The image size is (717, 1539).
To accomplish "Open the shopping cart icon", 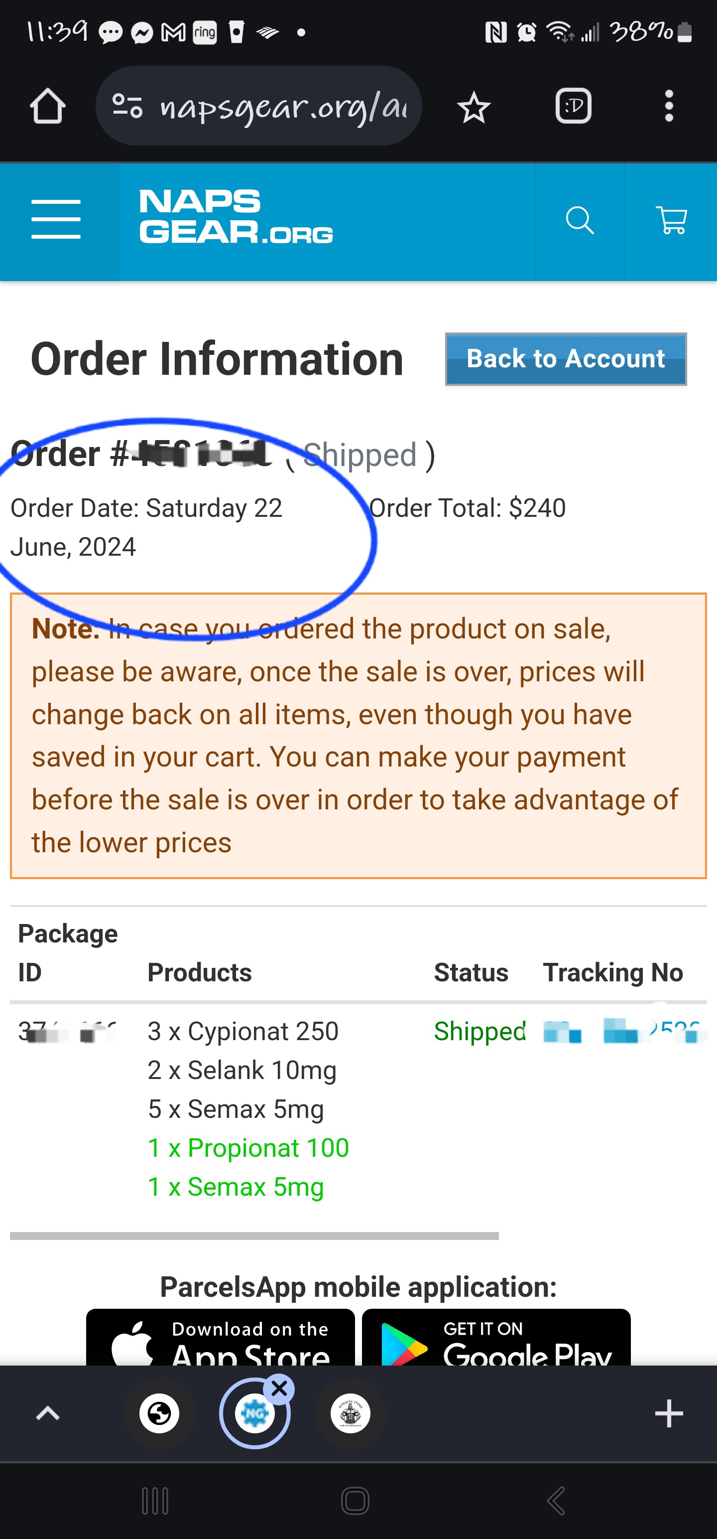I will [671, 221].
